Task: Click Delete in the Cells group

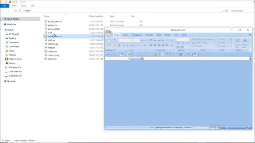Action: coord(221,43)
